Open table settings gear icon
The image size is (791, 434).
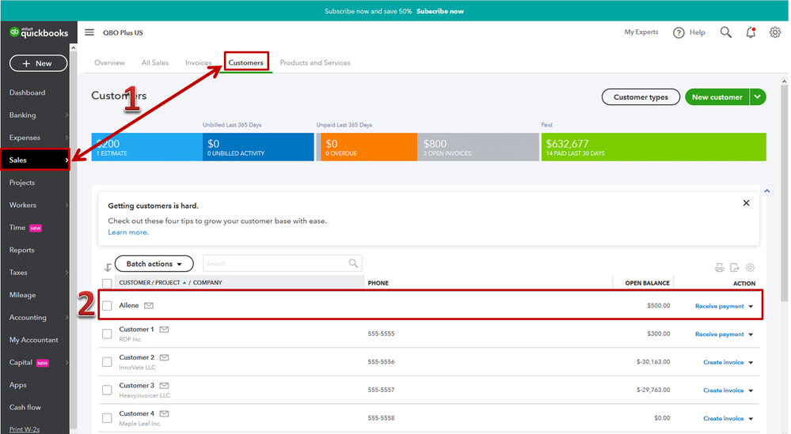click(x=750, y=268)
